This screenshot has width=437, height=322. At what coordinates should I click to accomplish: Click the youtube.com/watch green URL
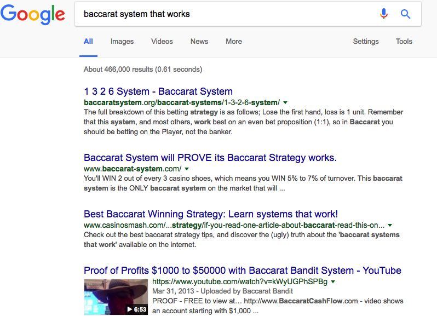click(240, 281)
